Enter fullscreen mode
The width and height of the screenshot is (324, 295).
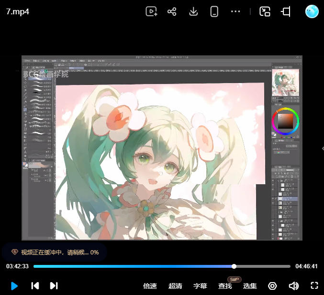pyautogui.click(x=314, y=286)
